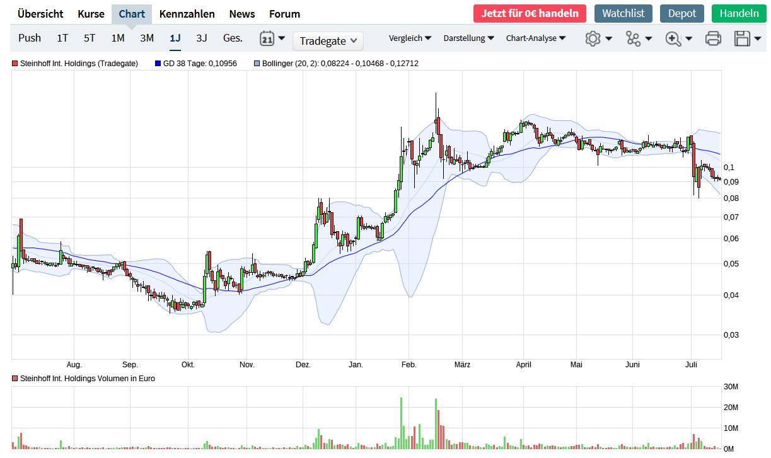Enable Push updates for the chart
This screenshot has width=771, height=458.
29,38
